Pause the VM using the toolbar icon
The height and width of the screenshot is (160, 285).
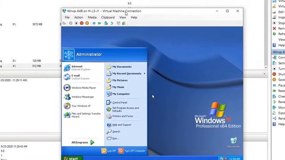click(x=94, y=23)
